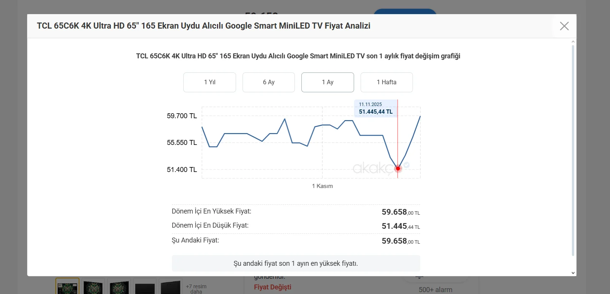This screenshot has height=294, width=610.
Task: Click the 1 Kasım axis label
Action: (x=322, y=186)
